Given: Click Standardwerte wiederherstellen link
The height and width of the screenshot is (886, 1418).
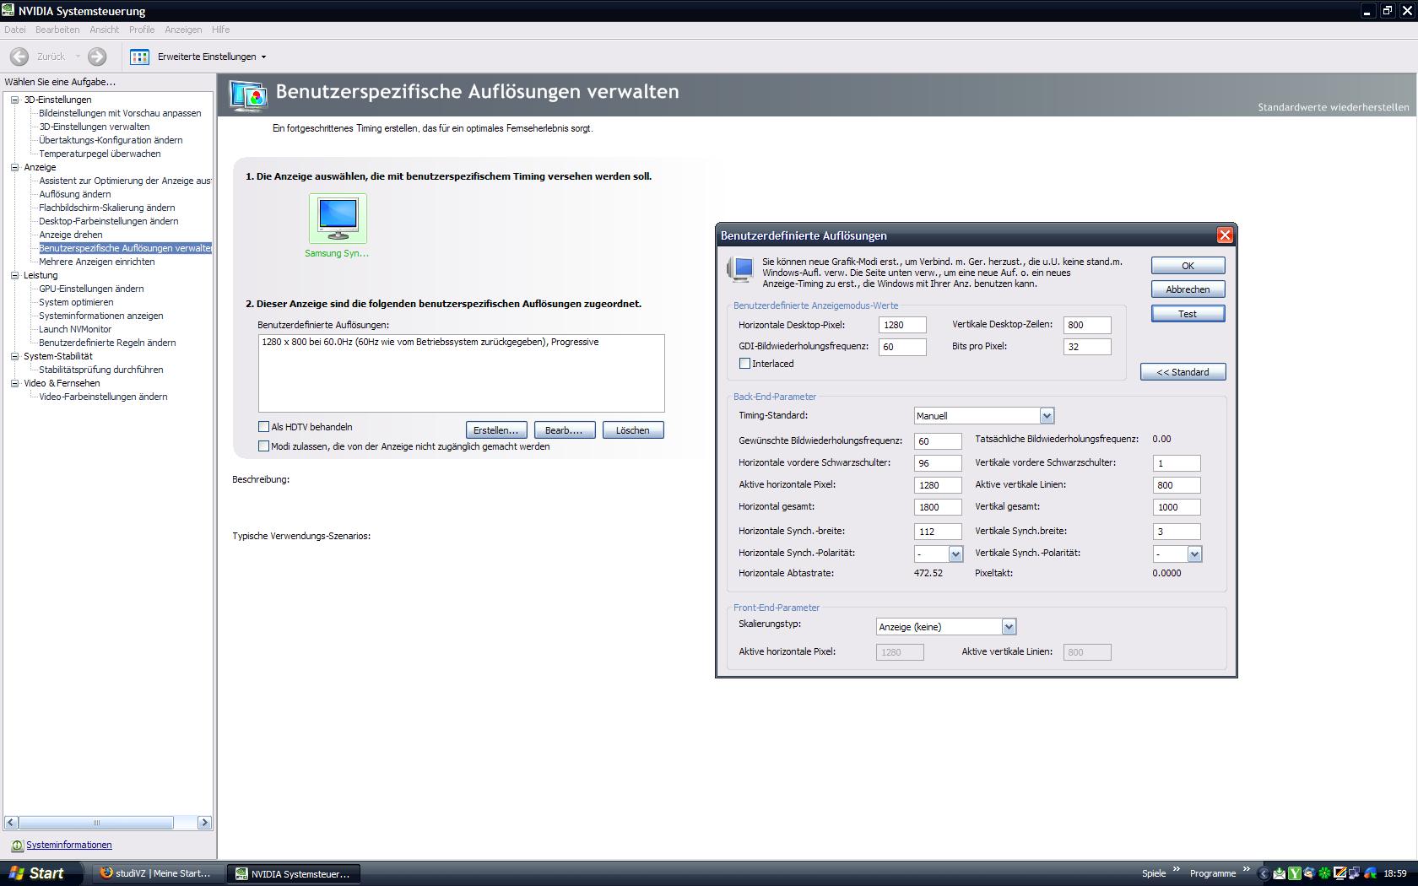Looking at the screenshot, I should tap(1334, 107).
